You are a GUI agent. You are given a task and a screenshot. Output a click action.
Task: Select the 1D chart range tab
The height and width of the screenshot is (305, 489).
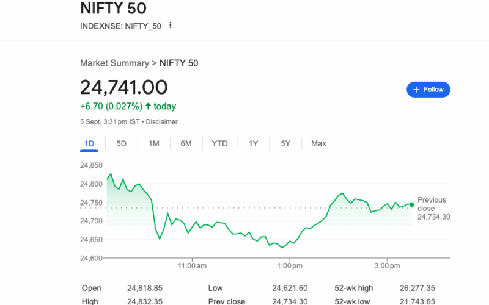[x=89, y=144]
